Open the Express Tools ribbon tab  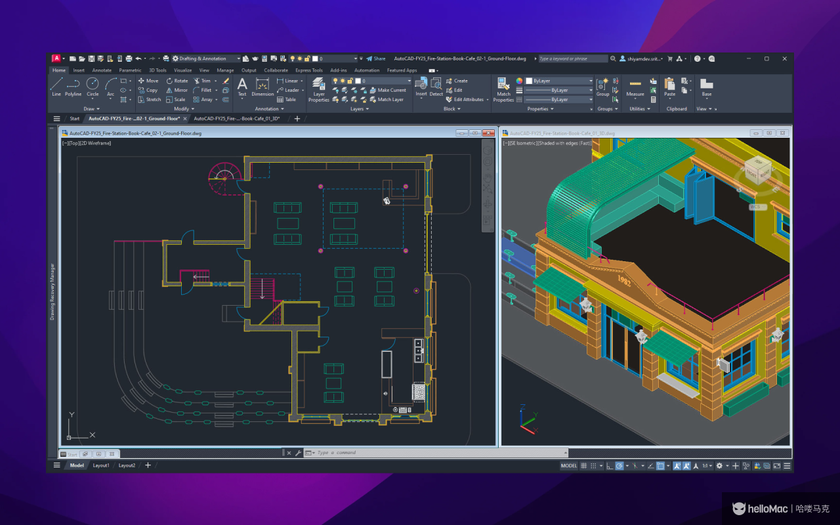(308, 70)
